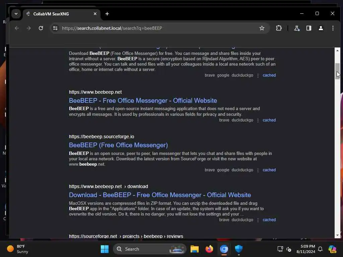Click the scrollbar up arrow
Viewport: 343px width, 257px height.
(337, 51)
